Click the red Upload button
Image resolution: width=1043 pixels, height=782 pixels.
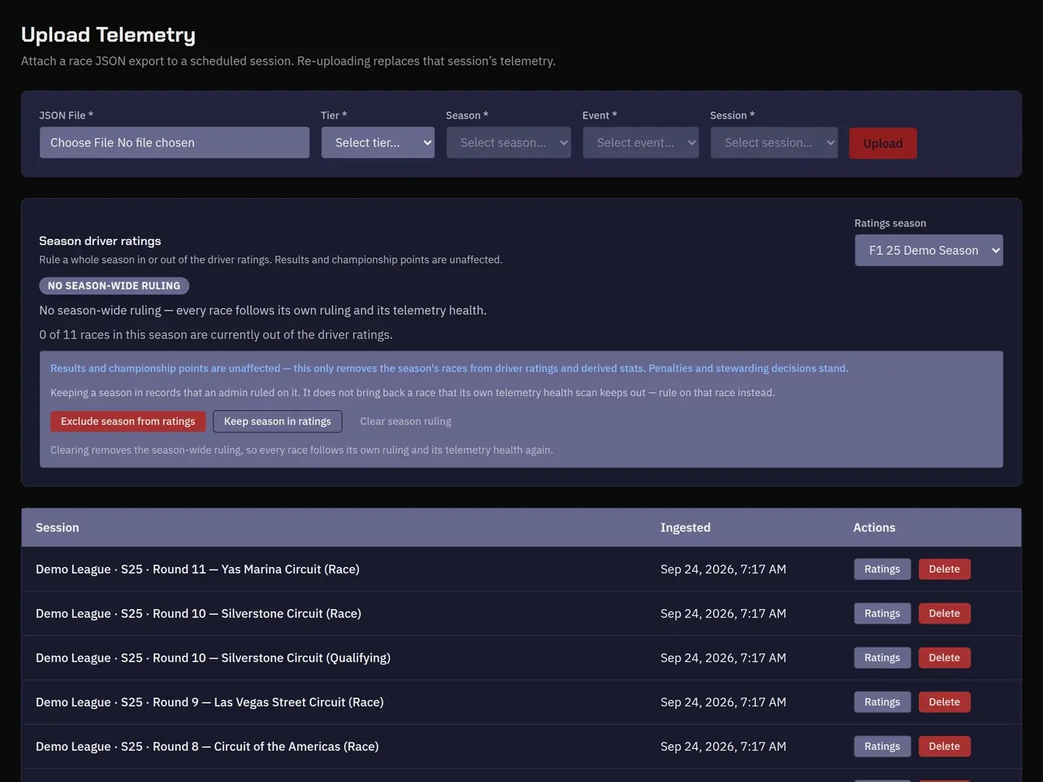coord(883,143)
